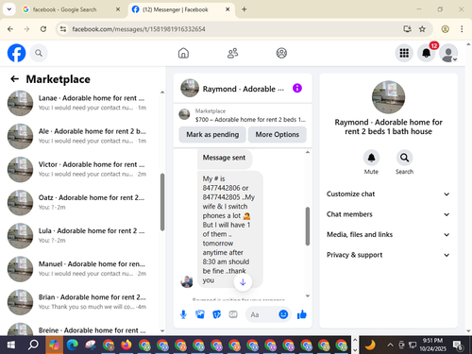Open the emoji picker smiley
472x354 pixels.
(x=283, y=314)
